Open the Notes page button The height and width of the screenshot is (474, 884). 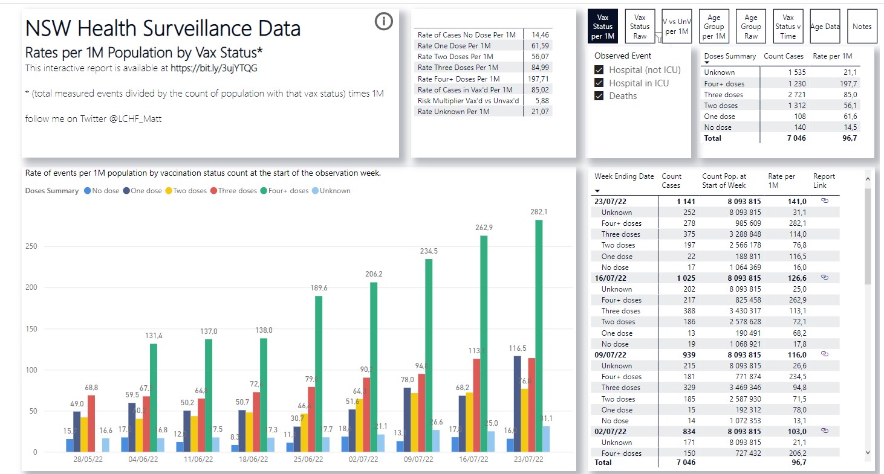pyautogui.click(x=862, y=27)
